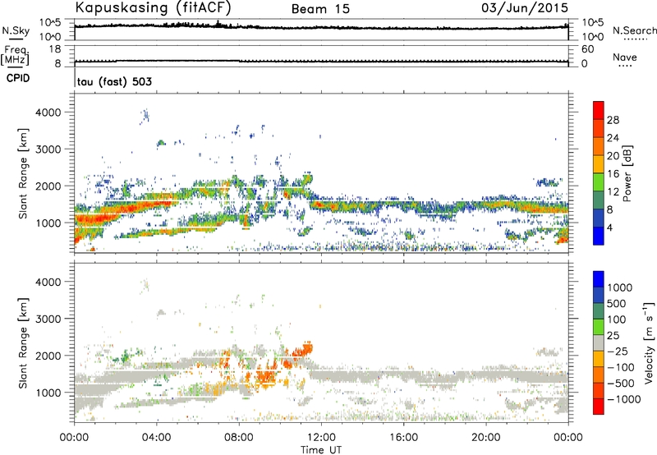Select the Time UT axis label

pyautogui.click(x=321, y=450)
